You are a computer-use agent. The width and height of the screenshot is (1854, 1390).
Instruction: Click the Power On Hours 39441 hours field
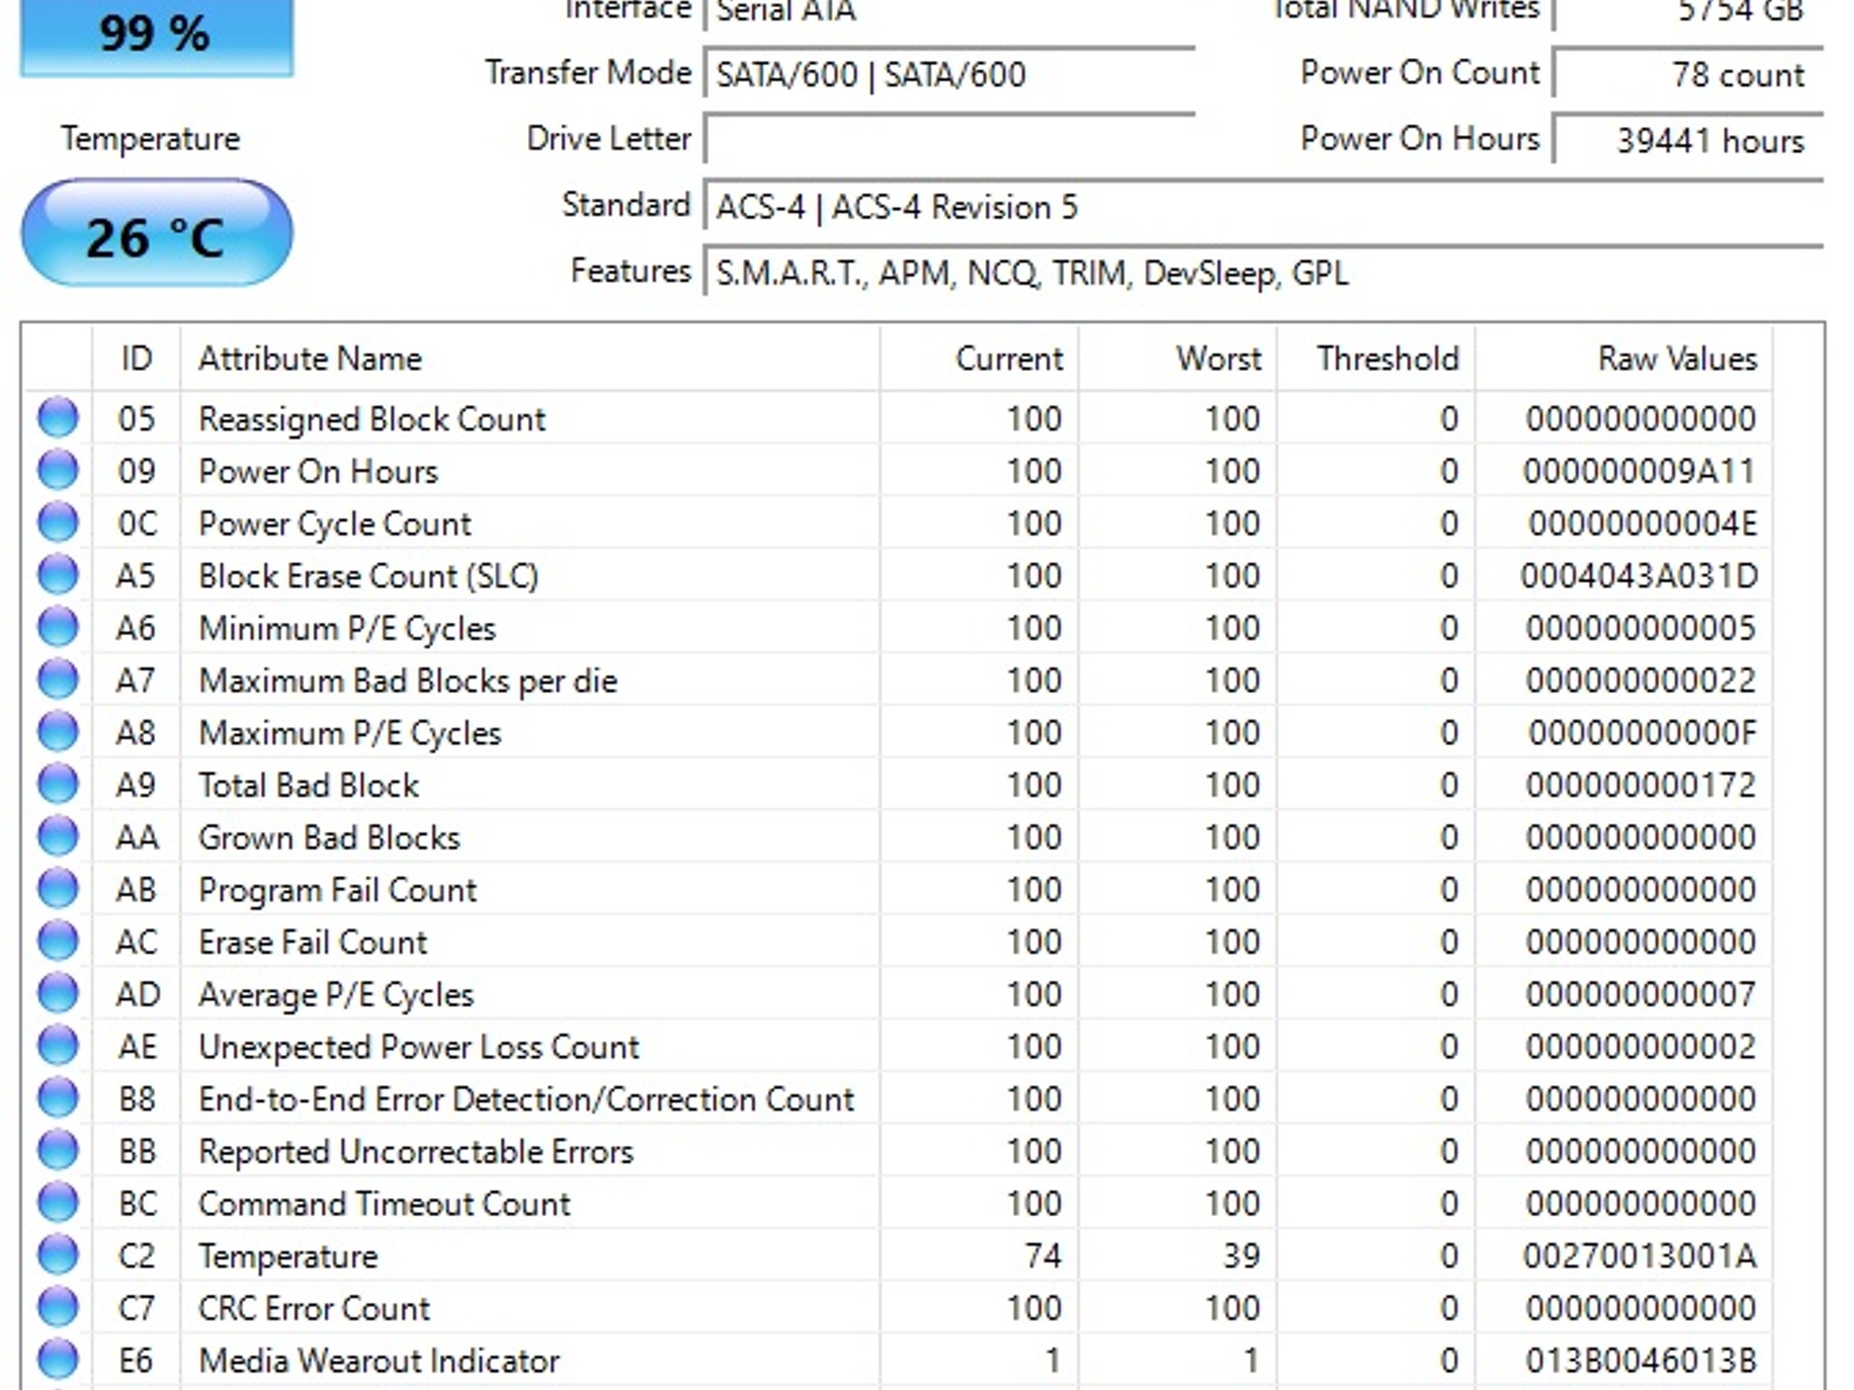[x=1688, y=140]
